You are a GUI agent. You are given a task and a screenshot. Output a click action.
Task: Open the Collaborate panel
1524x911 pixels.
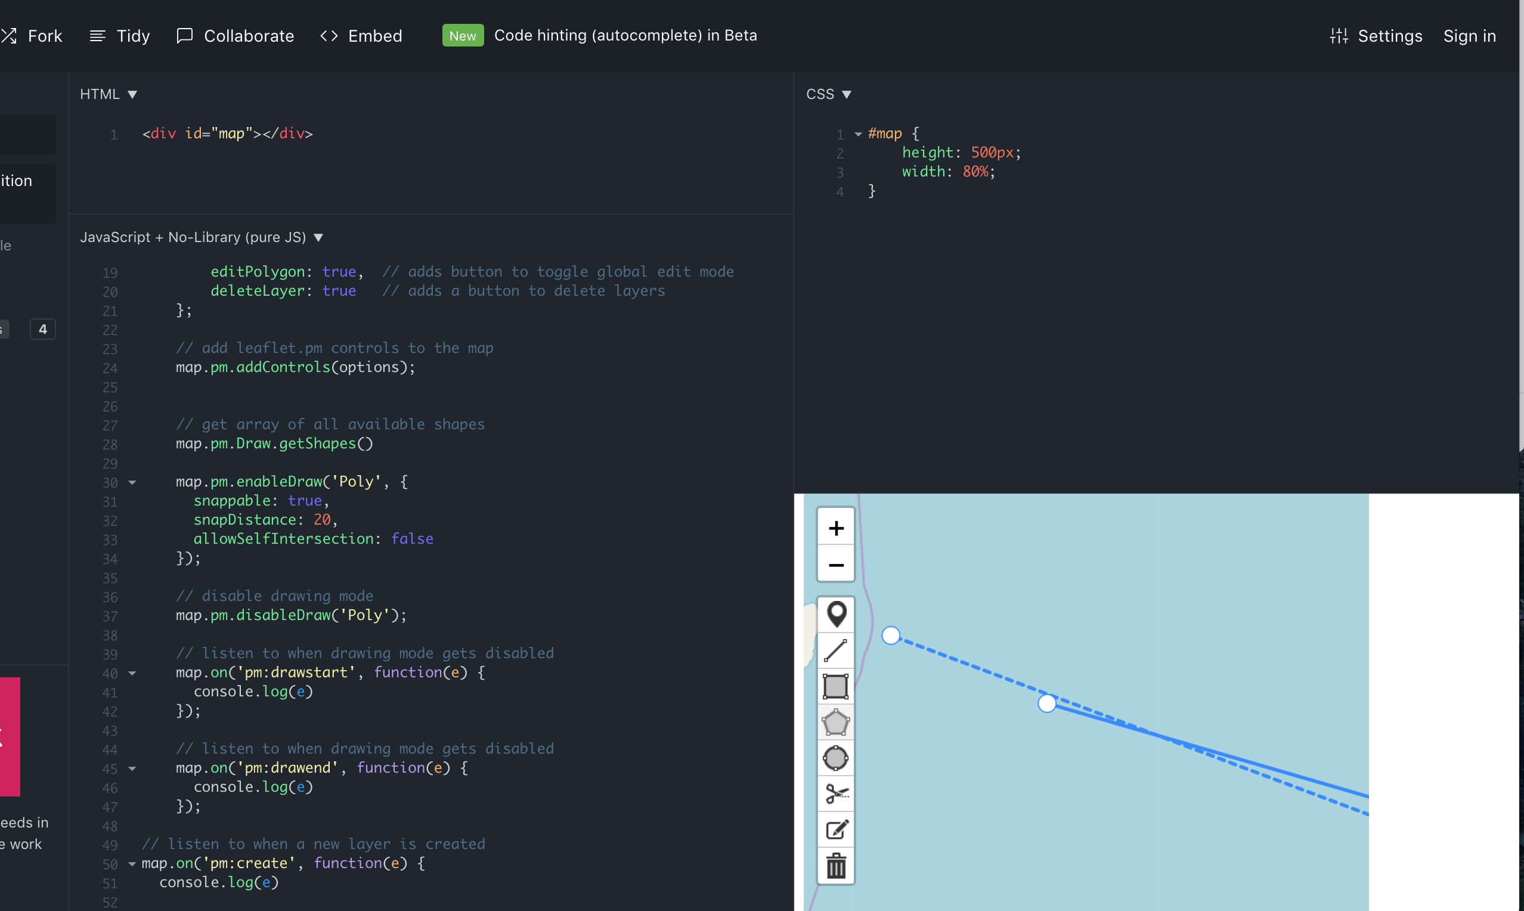[235, 36]
